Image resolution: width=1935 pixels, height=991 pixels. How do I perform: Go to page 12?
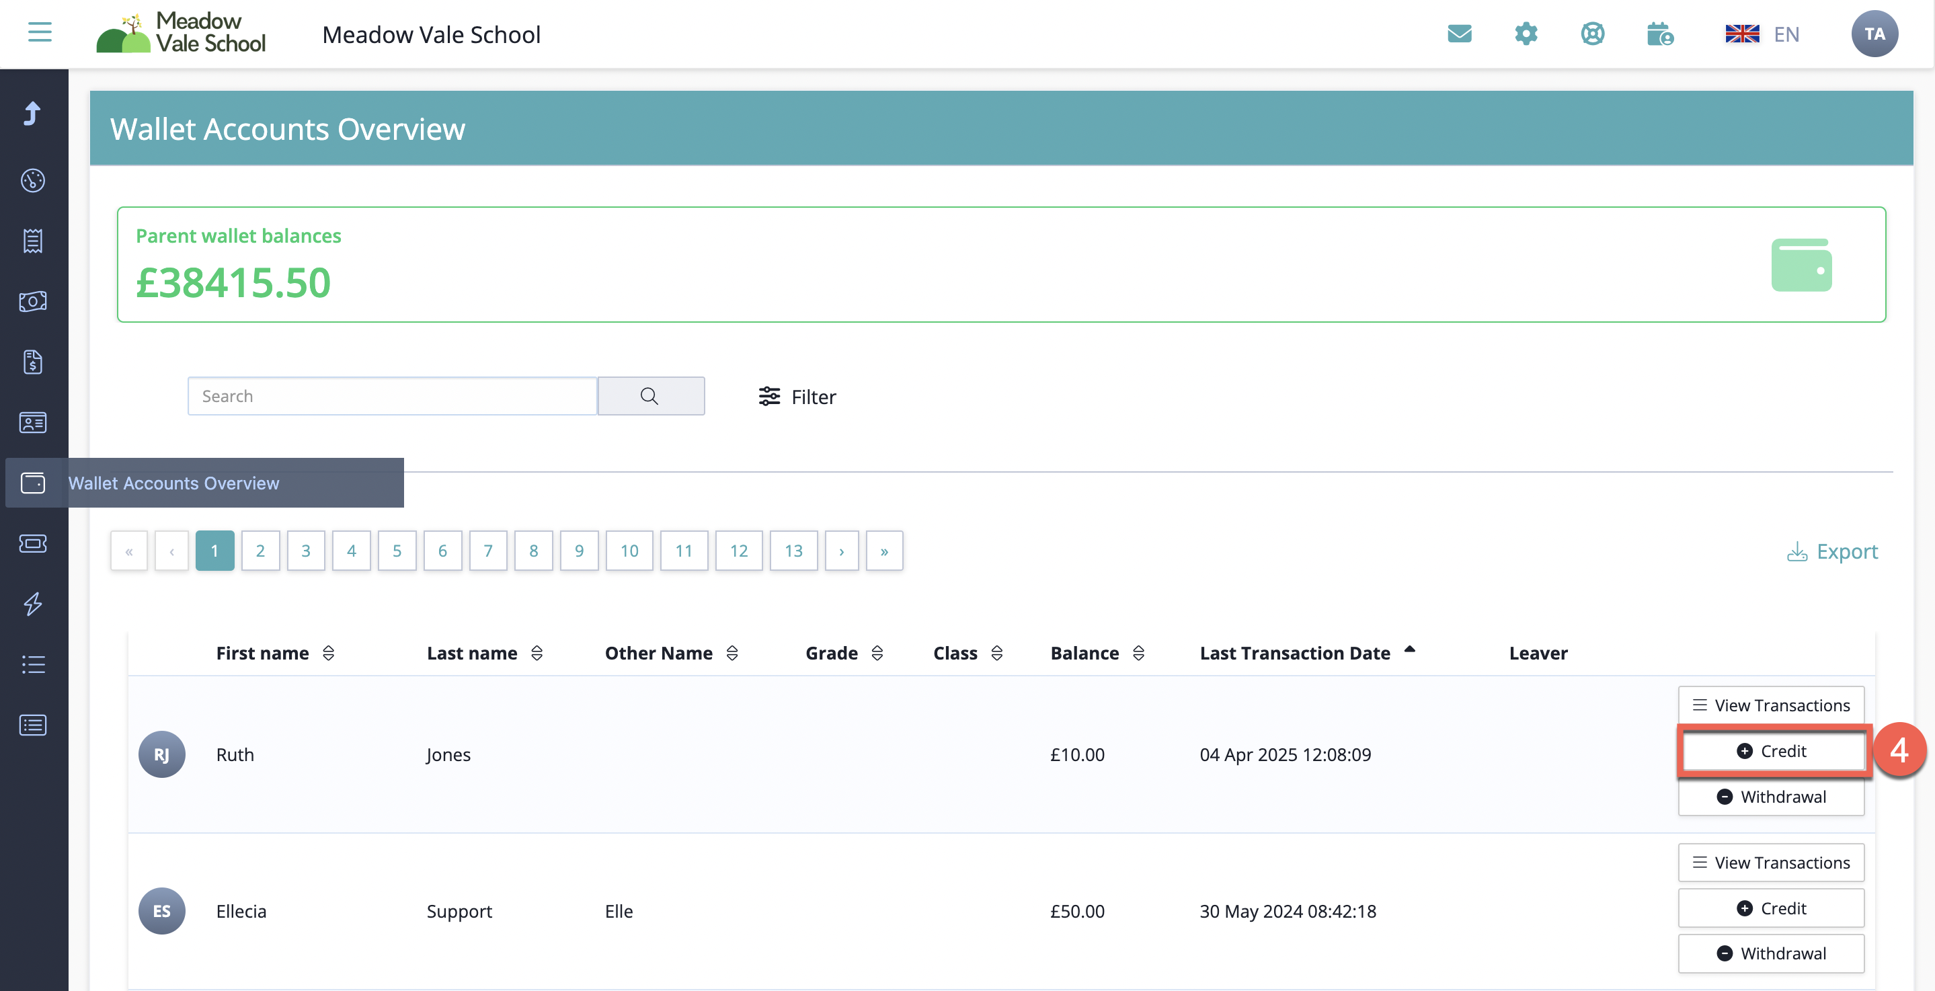tap(739, 551)
